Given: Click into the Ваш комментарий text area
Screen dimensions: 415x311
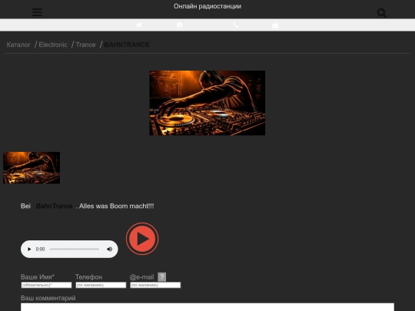Looking at the screenshot, I should 207,307.
